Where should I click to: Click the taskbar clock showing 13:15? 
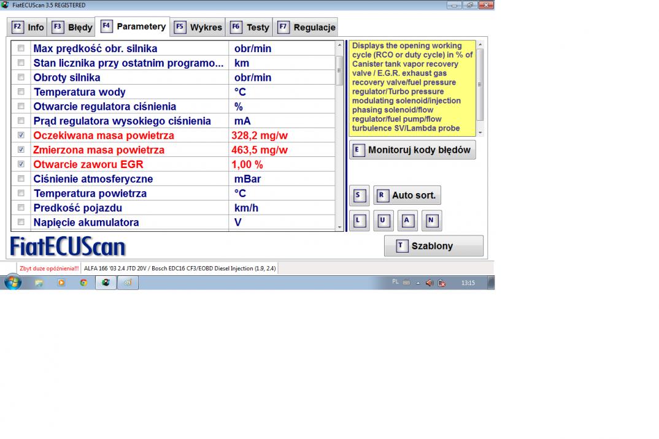click(x=468, y=283)
